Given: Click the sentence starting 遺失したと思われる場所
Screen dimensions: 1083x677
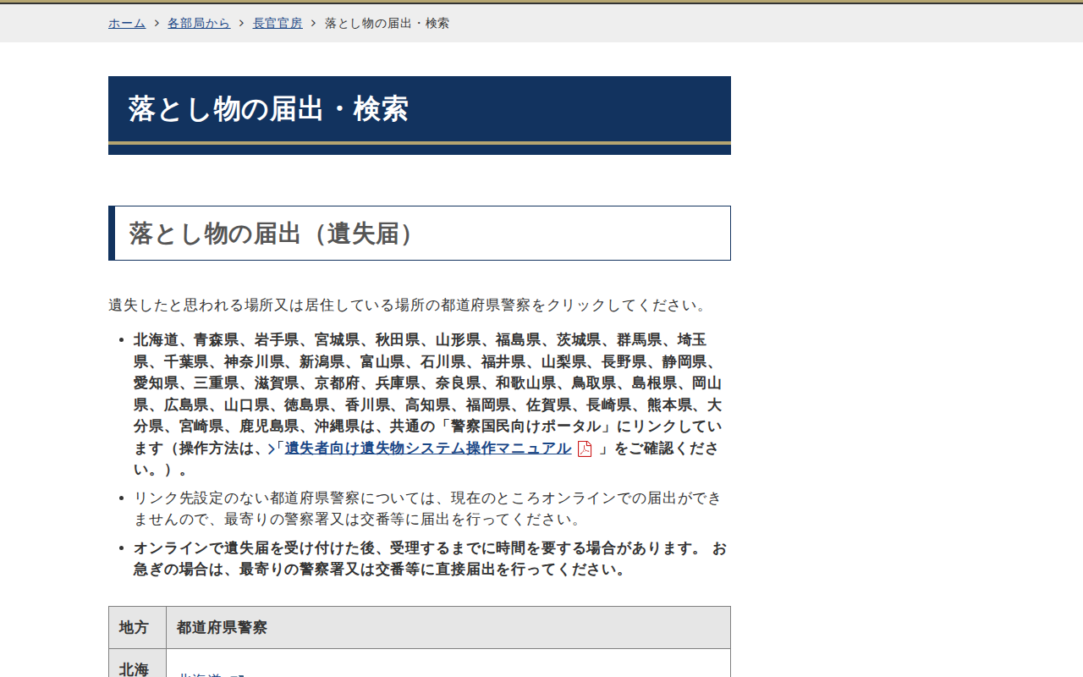Looking at the screenshot, I should coord(408,305).
